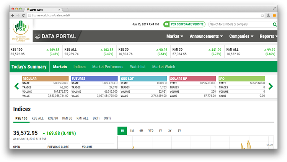Screen dimensions: 287x162
Task: Expand the Market dropdown menu
Action: click(175, 36)
